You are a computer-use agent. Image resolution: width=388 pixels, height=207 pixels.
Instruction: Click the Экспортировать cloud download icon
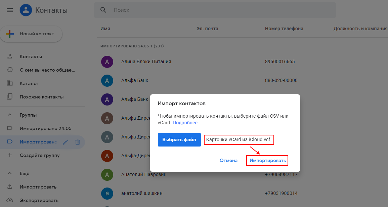point(10,200)
